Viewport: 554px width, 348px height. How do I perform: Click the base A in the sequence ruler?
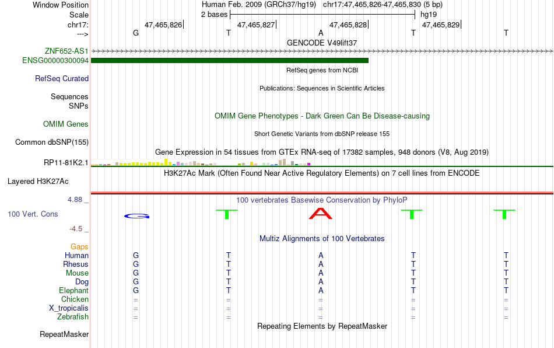click(321, 33)
